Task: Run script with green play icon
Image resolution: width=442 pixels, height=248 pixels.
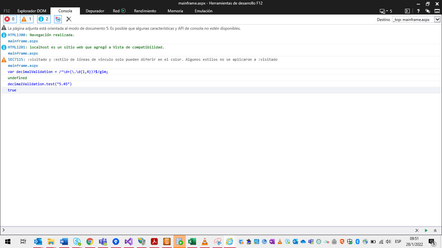Action: [x=426, y=231]
